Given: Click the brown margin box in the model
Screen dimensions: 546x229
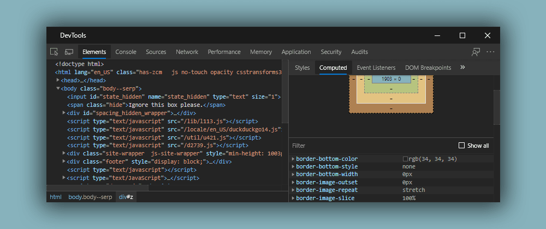Looking at the screenshot, I should [391, 109].
